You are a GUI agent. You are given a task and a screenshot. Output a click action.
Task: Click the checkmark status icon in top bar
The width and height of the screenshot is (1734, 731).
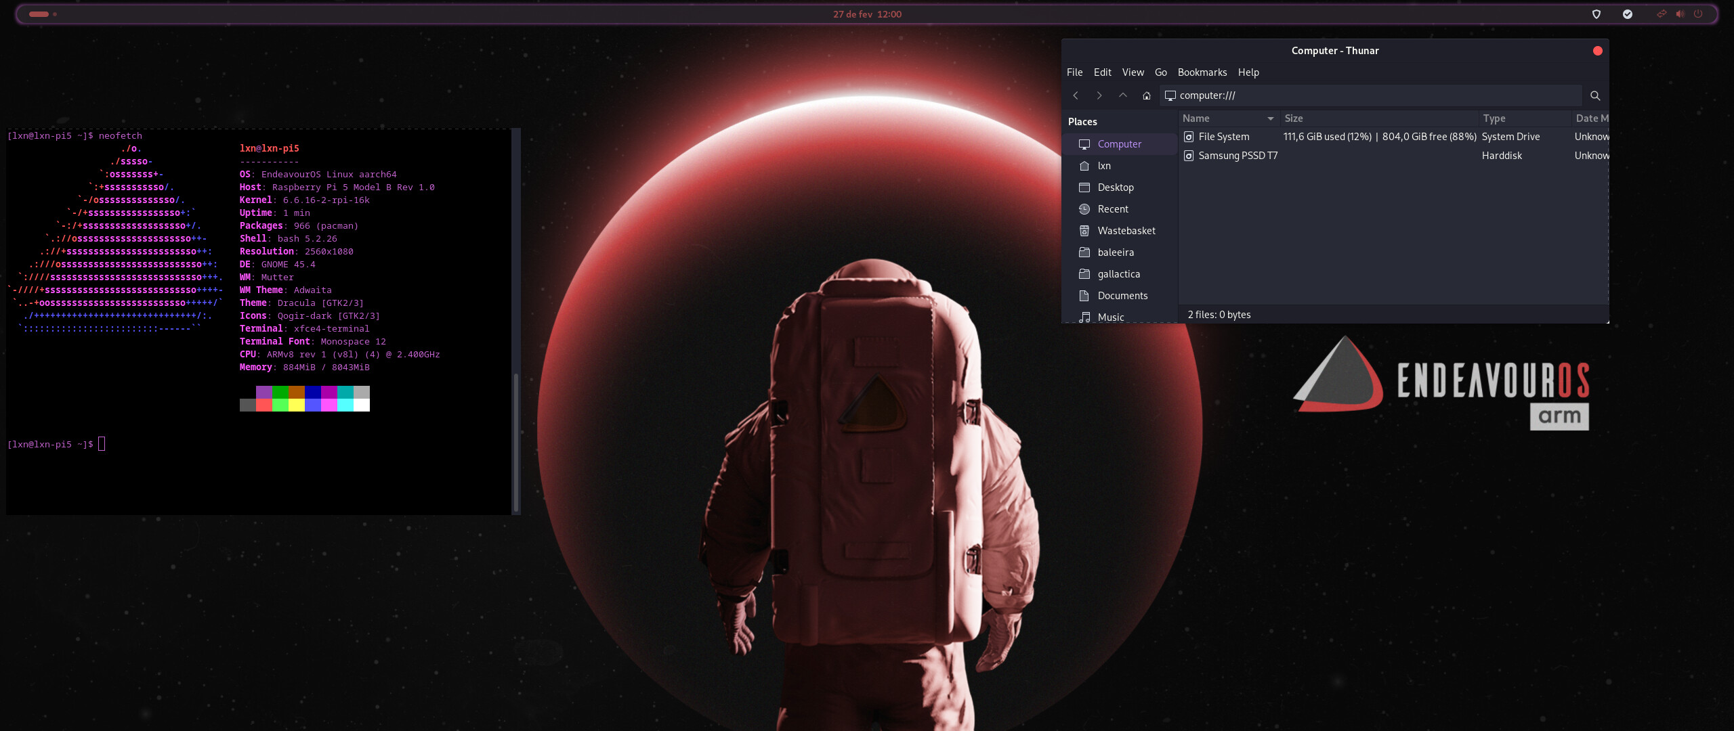coord(1628,14)
